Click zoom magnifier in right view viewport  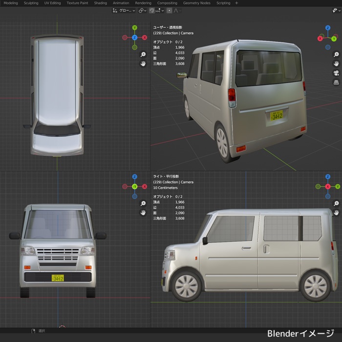coord(336,203)
